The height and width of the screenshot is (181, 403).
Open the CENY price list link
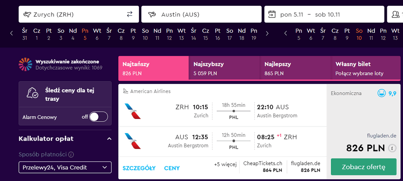tap(172, 168)
